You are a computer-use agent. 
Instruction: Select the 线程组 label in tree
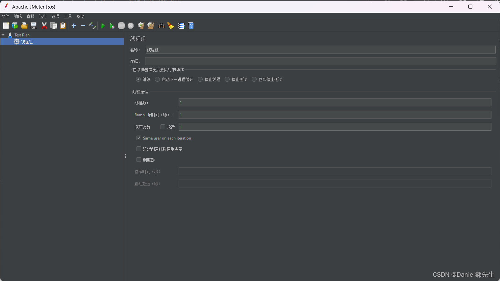[x=27, y=42]
